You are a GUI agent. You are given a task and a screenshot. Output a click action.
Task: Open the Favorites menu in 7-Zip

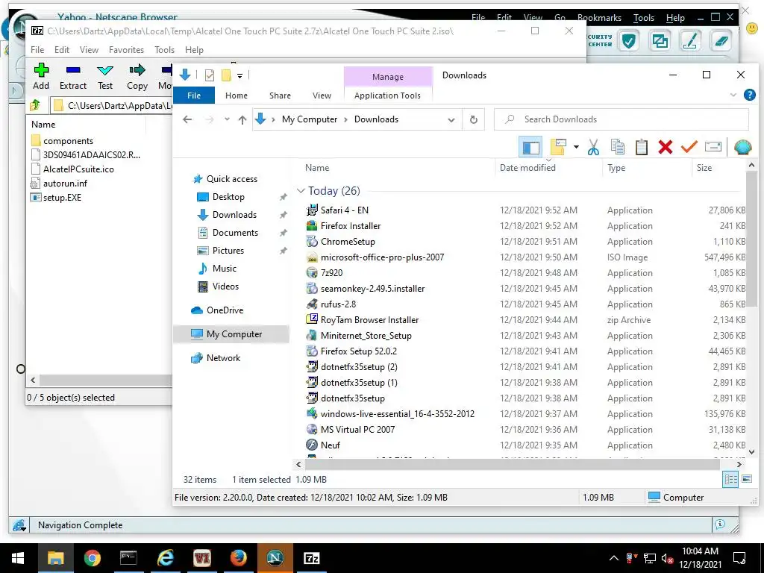[x=126, y=50]
